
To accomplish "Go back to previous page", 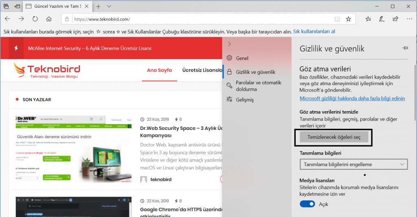I will (x=7, y=19).
